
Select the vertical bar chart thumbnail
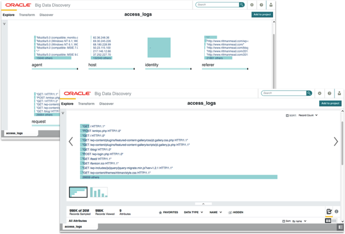(99, 192)
